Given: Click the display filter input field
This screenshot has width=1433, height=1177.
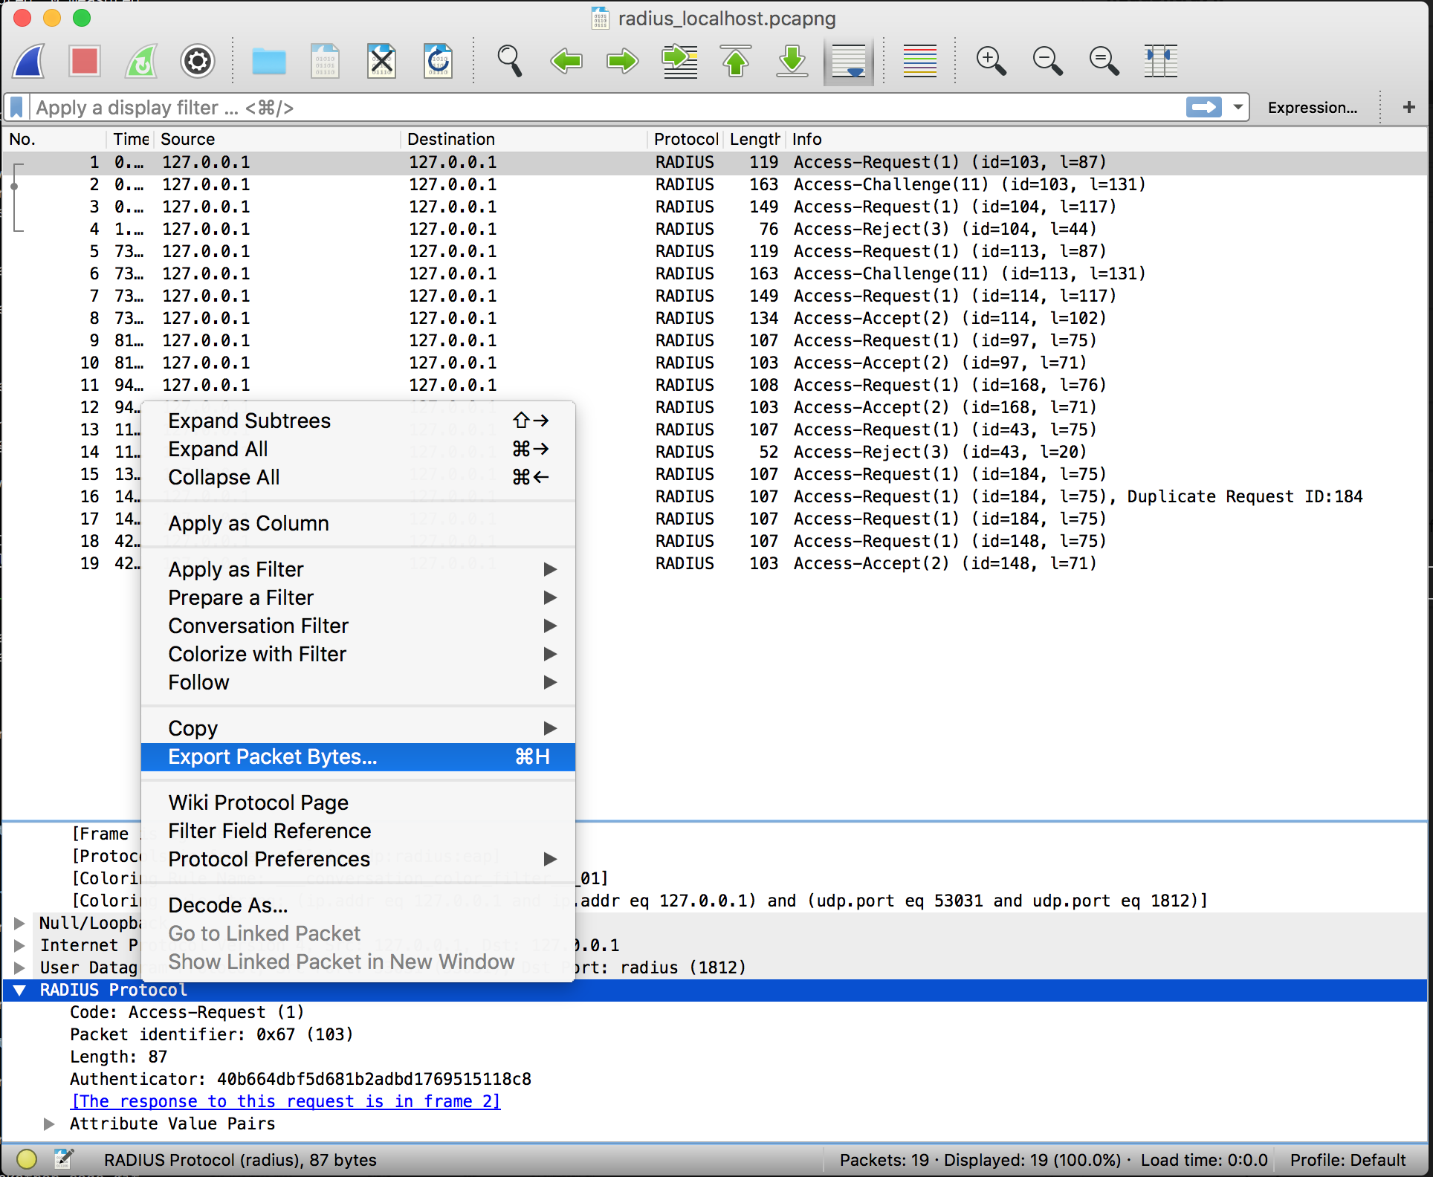Looking at the screenshot, I should [606, 108].
